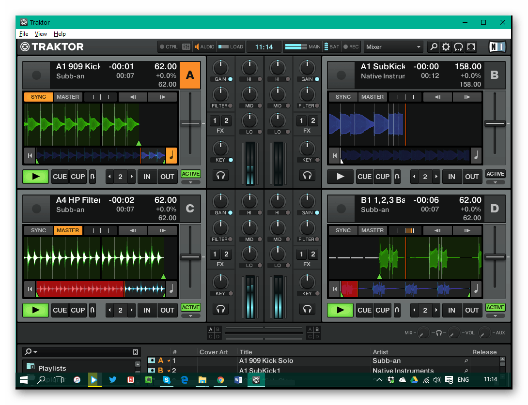This screenshot has width=528, height=405.
Task: Toggle flux mode on Deck A
Action: pos(92,177)
